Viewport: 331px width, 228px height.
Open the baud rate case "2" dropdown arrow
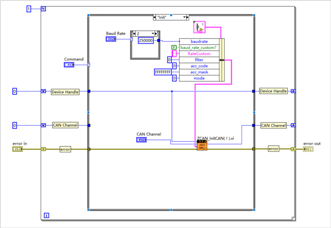(x=153, y=34)
